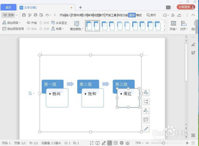Image resolution: width=199 pixels, height=146 pixels.
Task: Click the format brush floating icon beside SmartArt
Action: click(x=146, y=128)
